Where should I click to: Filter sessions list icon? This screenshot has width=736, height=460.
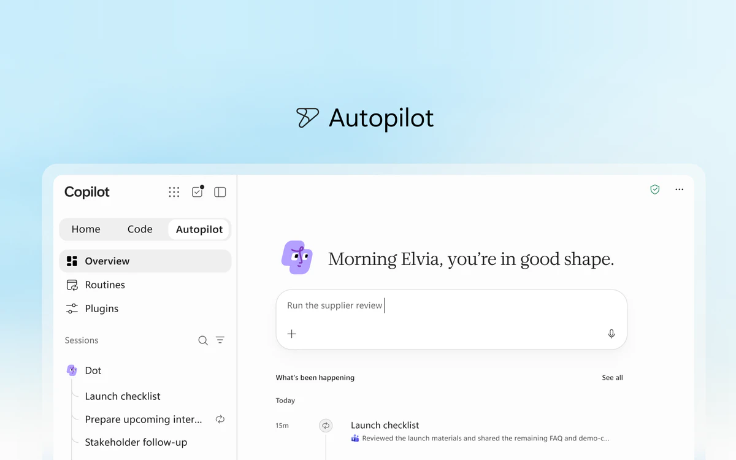(x=220, y=340)
